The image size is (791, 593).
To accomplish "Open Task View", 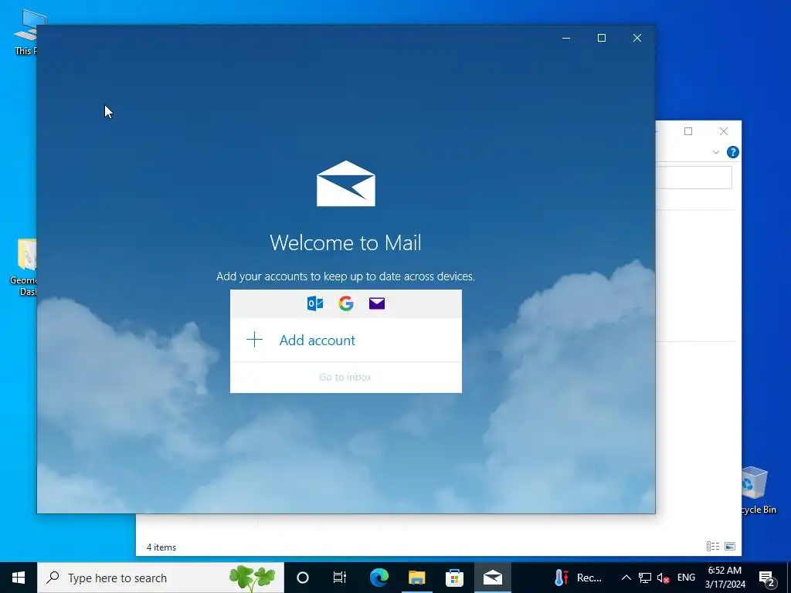I will [340, 578].
